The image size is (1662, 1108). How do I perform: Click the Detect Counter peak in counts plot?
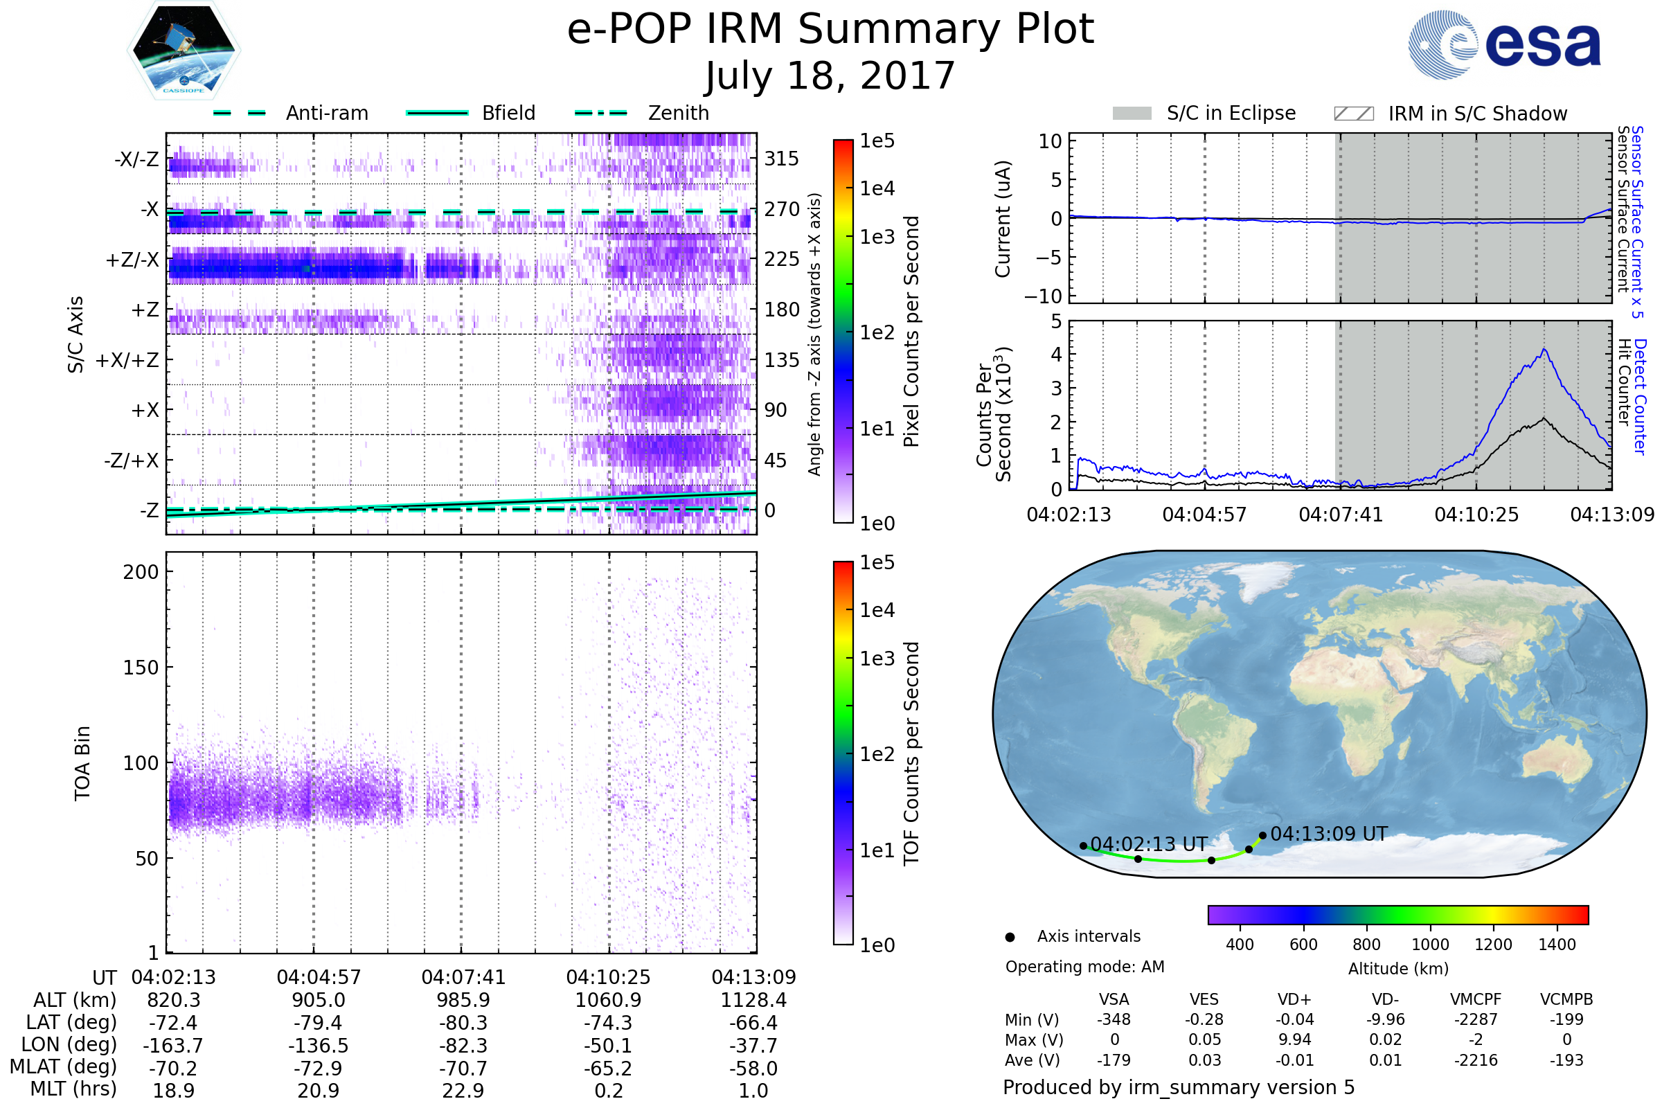[1544, 350]
